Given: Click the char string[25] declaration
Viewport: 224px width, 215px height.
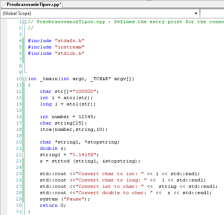Looking at the screenshot, I should pyautogui.click(x=63, y=123).
